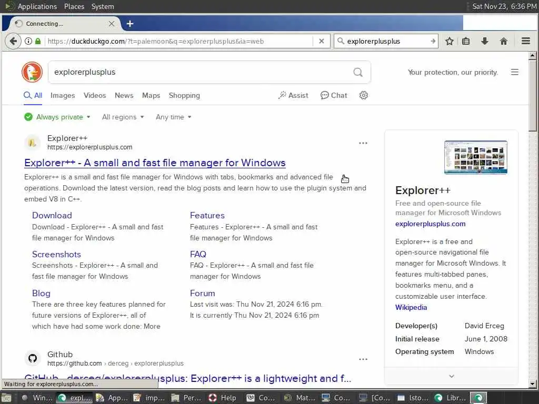Open the Screenshots sitelink
Viewport: 539px width, 404px height.
[56, 254]
